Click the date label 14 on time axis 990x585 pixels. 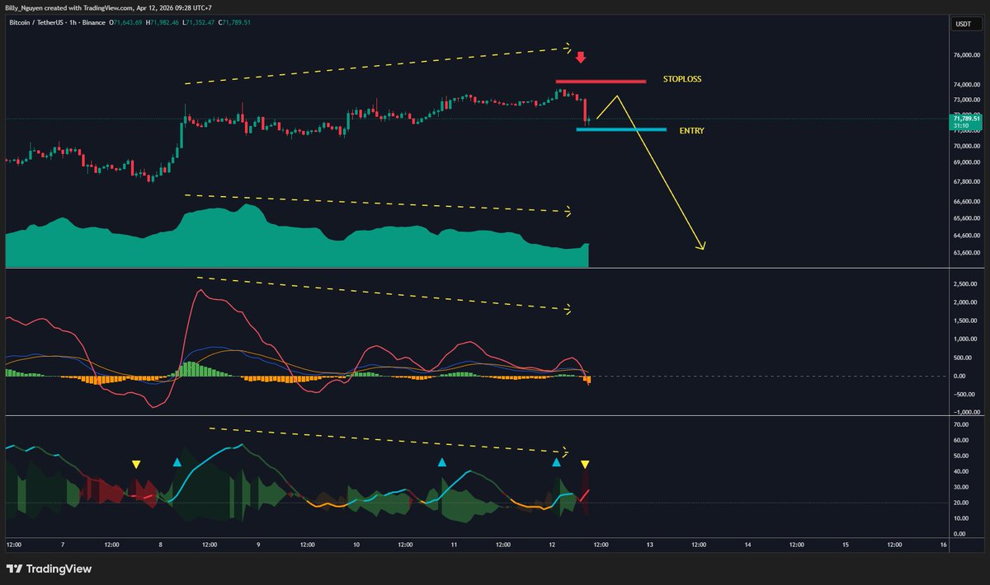(747, 545)
